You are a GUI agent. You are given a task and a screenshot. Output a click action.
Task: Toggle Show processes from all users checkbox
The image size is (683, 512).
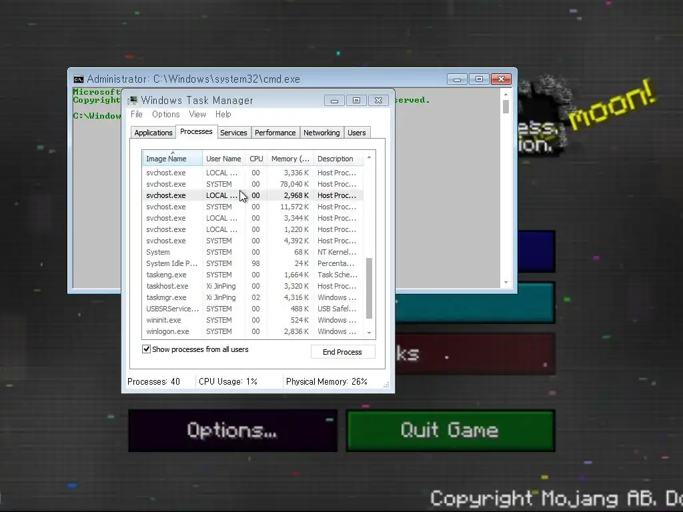(x=146, y=349)
